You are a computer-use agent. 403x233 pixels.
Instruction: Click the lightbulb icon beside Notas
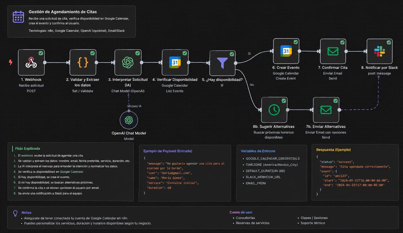15,214
